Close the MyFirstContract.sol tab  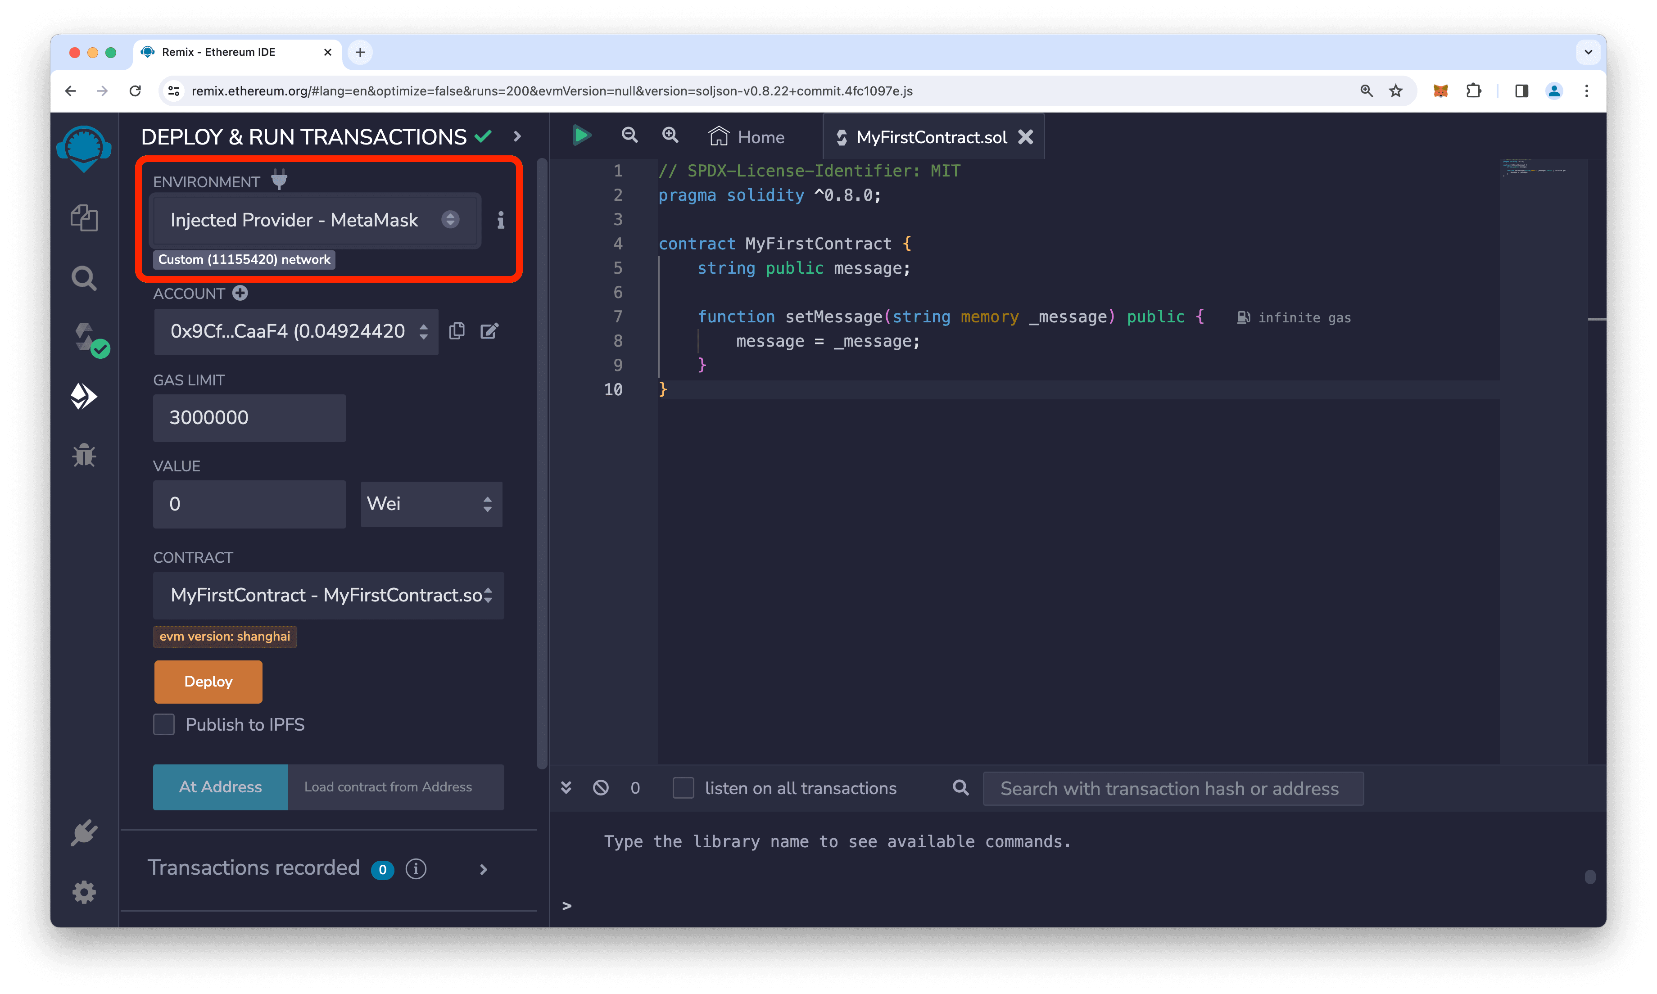(x=1026, y=137)
